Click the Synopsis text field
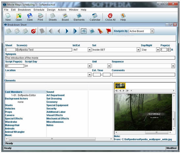Image resolution: width=181 pixels, height=153 pixels. tap(90, 58)
